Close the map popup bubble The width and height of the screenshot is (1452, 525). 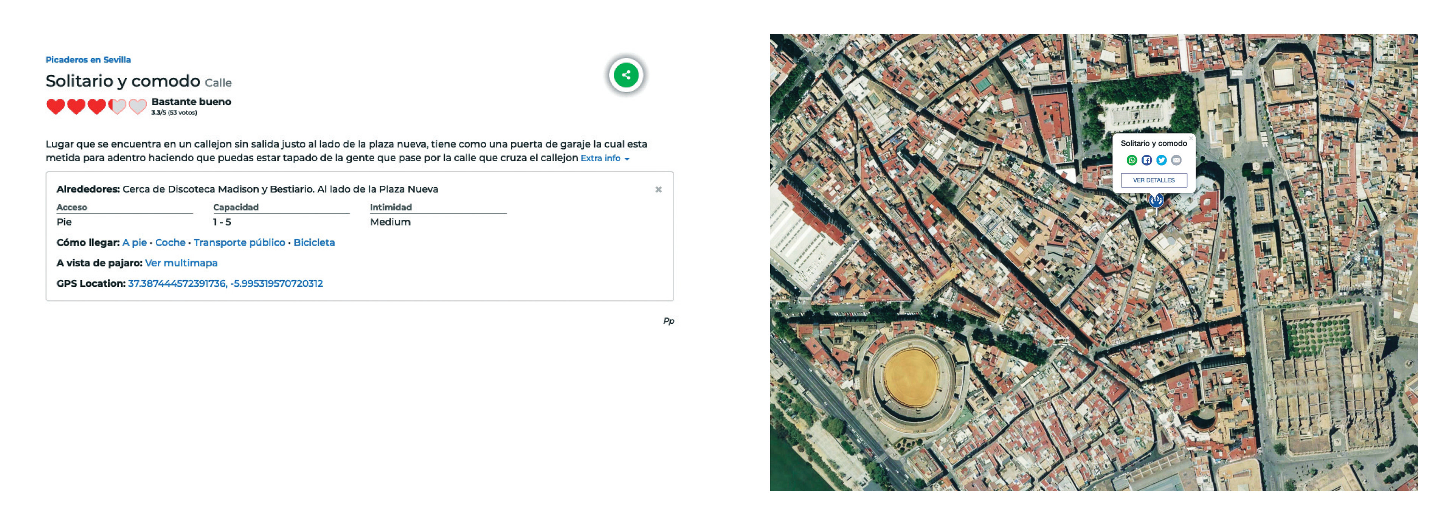point(1190,138)
